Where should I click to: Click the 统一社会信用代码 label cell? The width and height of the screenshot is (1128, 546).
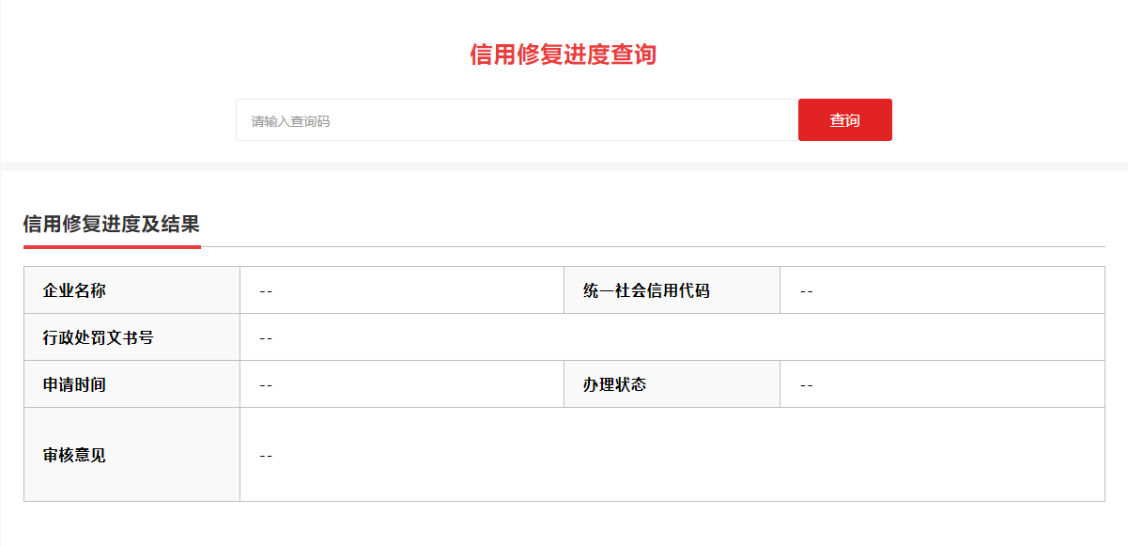(672, 290)
